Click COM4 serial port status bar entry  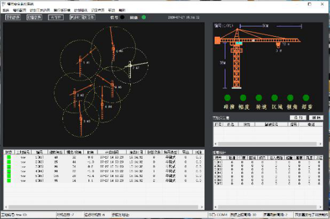click(x=218, y=215)
